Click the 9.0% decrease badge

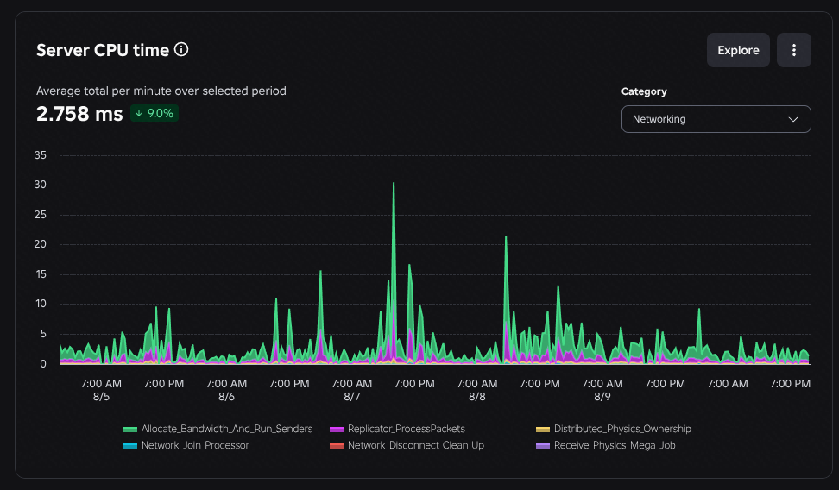[x=155, y=113]
